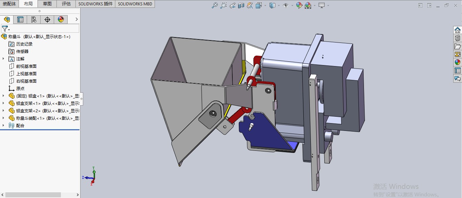This screenshot has width=462, height=198.
Task: Click the Edit Appearance icon
Action: click(299, 5)
